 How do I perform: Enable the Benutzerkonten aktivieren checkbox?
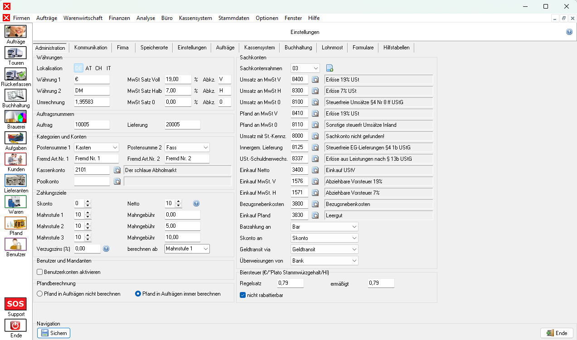(40, 272)
